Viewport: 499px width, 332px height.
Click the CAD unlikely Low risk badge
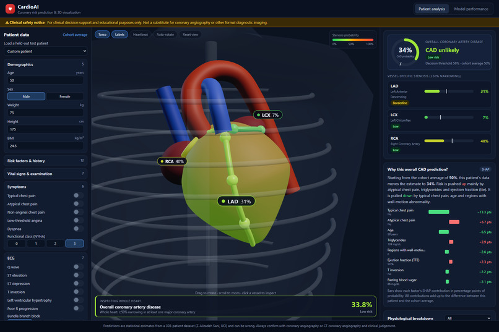click(433, 57)
